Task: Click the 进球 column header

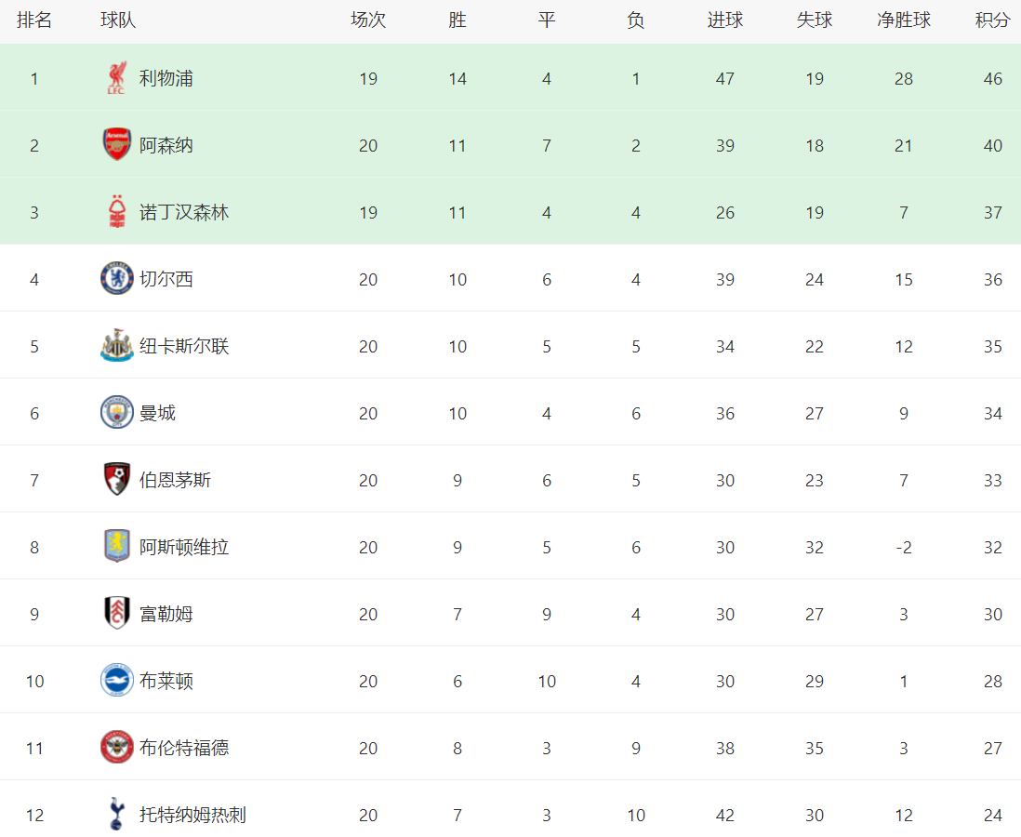Action: (725, 20)
